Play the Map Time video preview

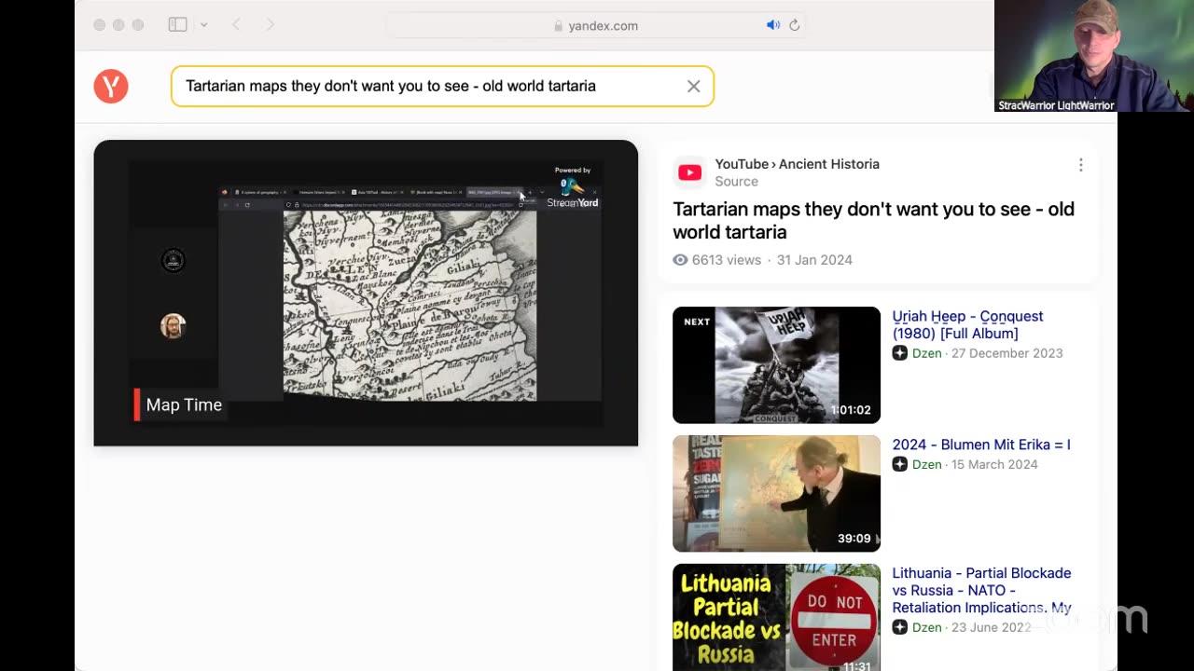366,293
